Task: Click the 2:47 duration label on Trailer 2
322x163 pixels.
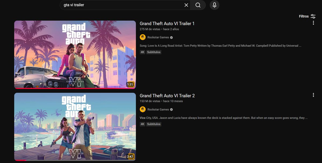Action: [130, 157]
